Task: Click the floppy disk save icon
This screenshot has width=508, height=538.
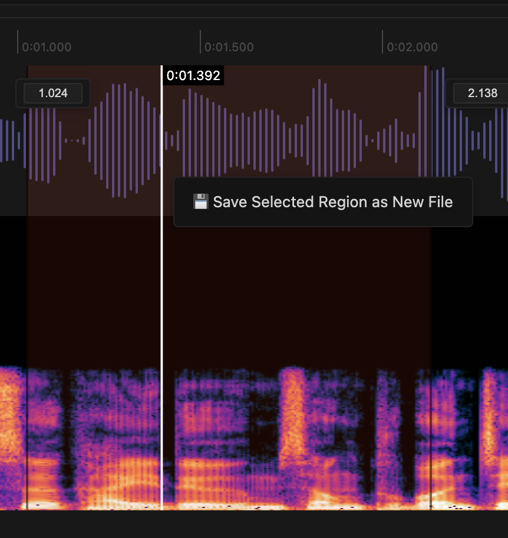Action: pos(201,201)
